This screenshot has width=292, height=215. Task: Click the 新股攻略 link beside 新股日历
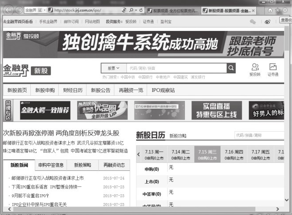178,136
